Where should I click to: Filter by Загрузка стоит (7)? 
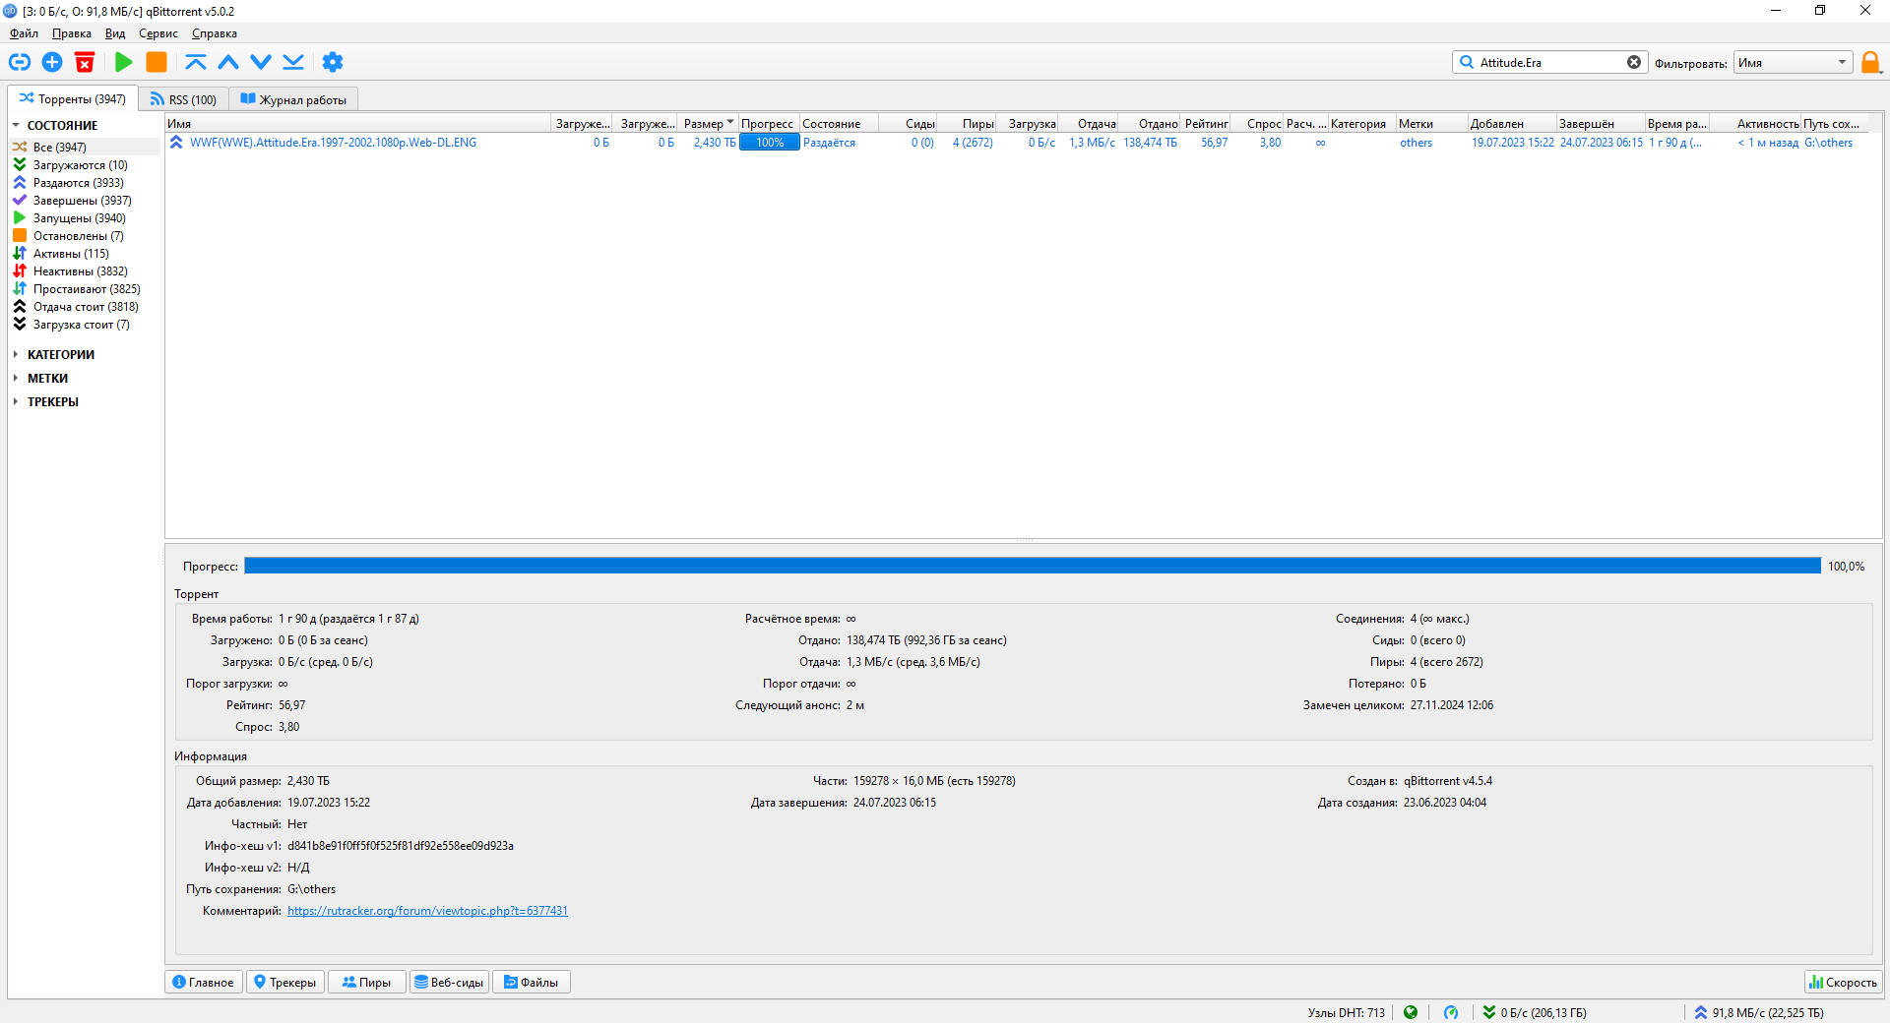pyautogui.click(x=81, y=325)
